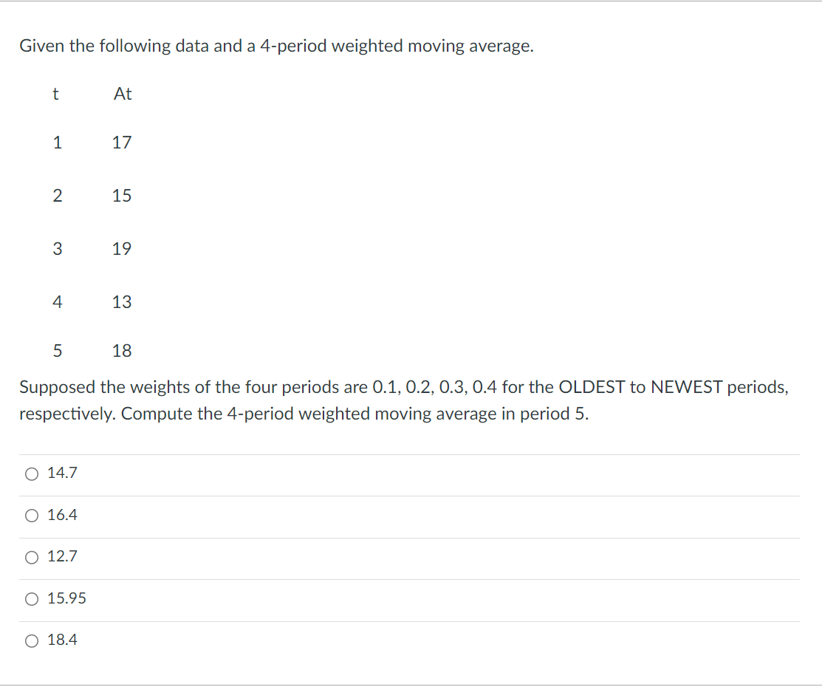The height and width of the screenshot is (687, 822).
Task: Select the 18.4 answer option
Action: pyautogui.click(x=31, y=640)
